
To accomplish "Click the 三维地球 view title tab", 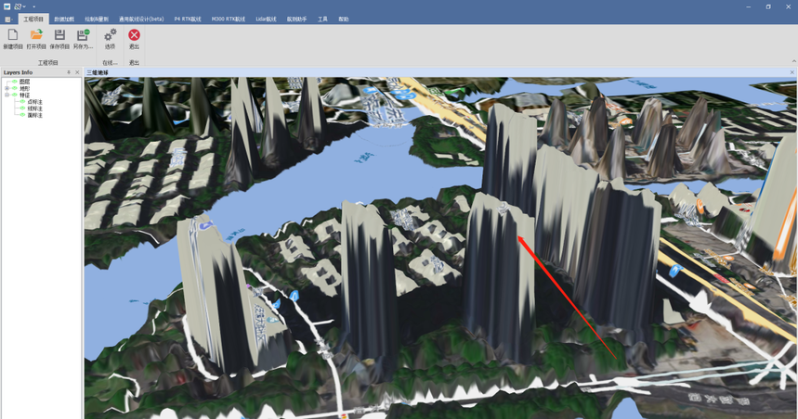I will coord(98,72).
